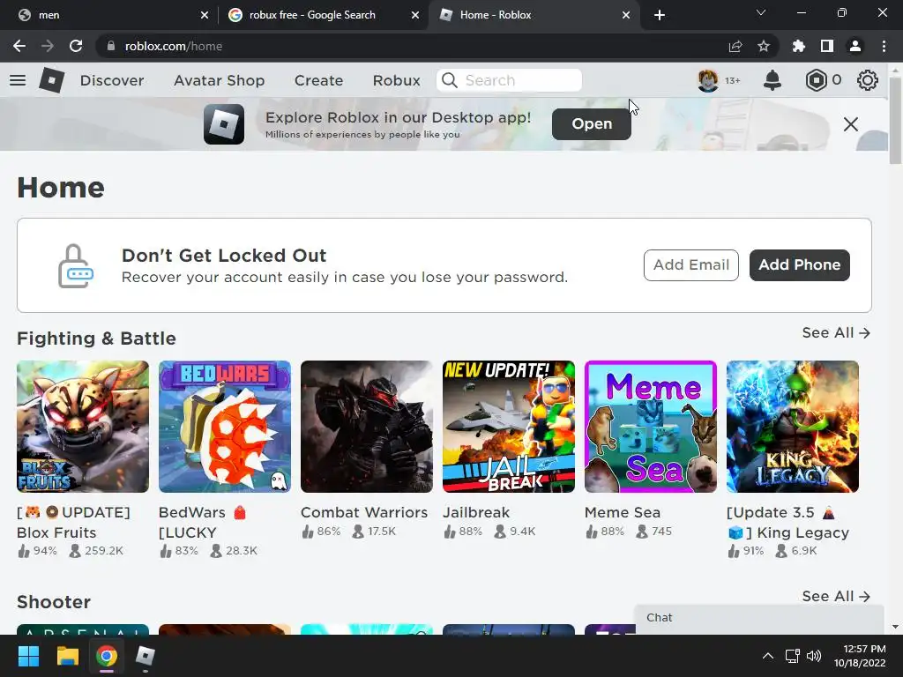903x677 pixels.
Task: Open a new browser tab
Action: [x=660, y=15]
